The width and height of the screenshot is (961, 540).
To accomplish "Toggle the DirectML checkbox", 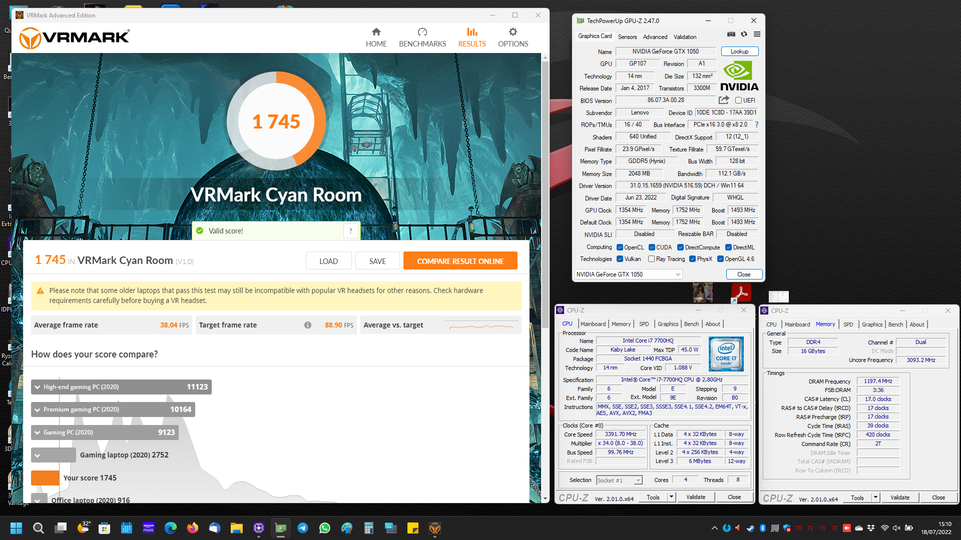I will [728, 247].
